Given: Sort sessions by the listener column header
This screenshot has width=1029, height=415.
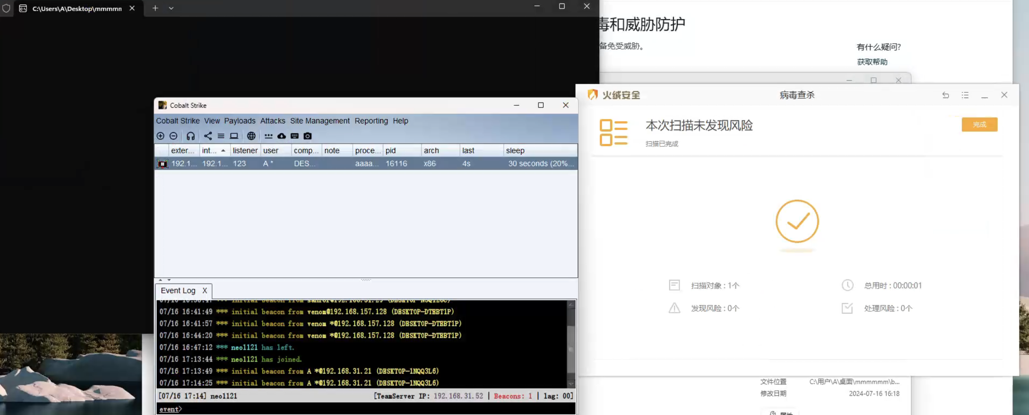Looking at the screenshot, I should click(245, 151).
